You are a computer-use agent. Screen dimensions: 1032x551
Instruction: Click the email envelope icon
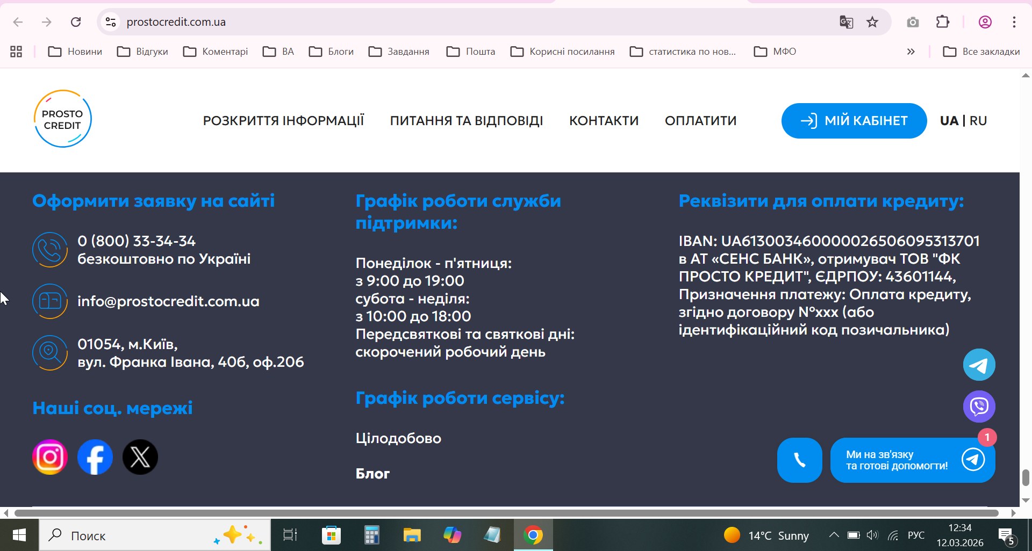coord(50,301)
